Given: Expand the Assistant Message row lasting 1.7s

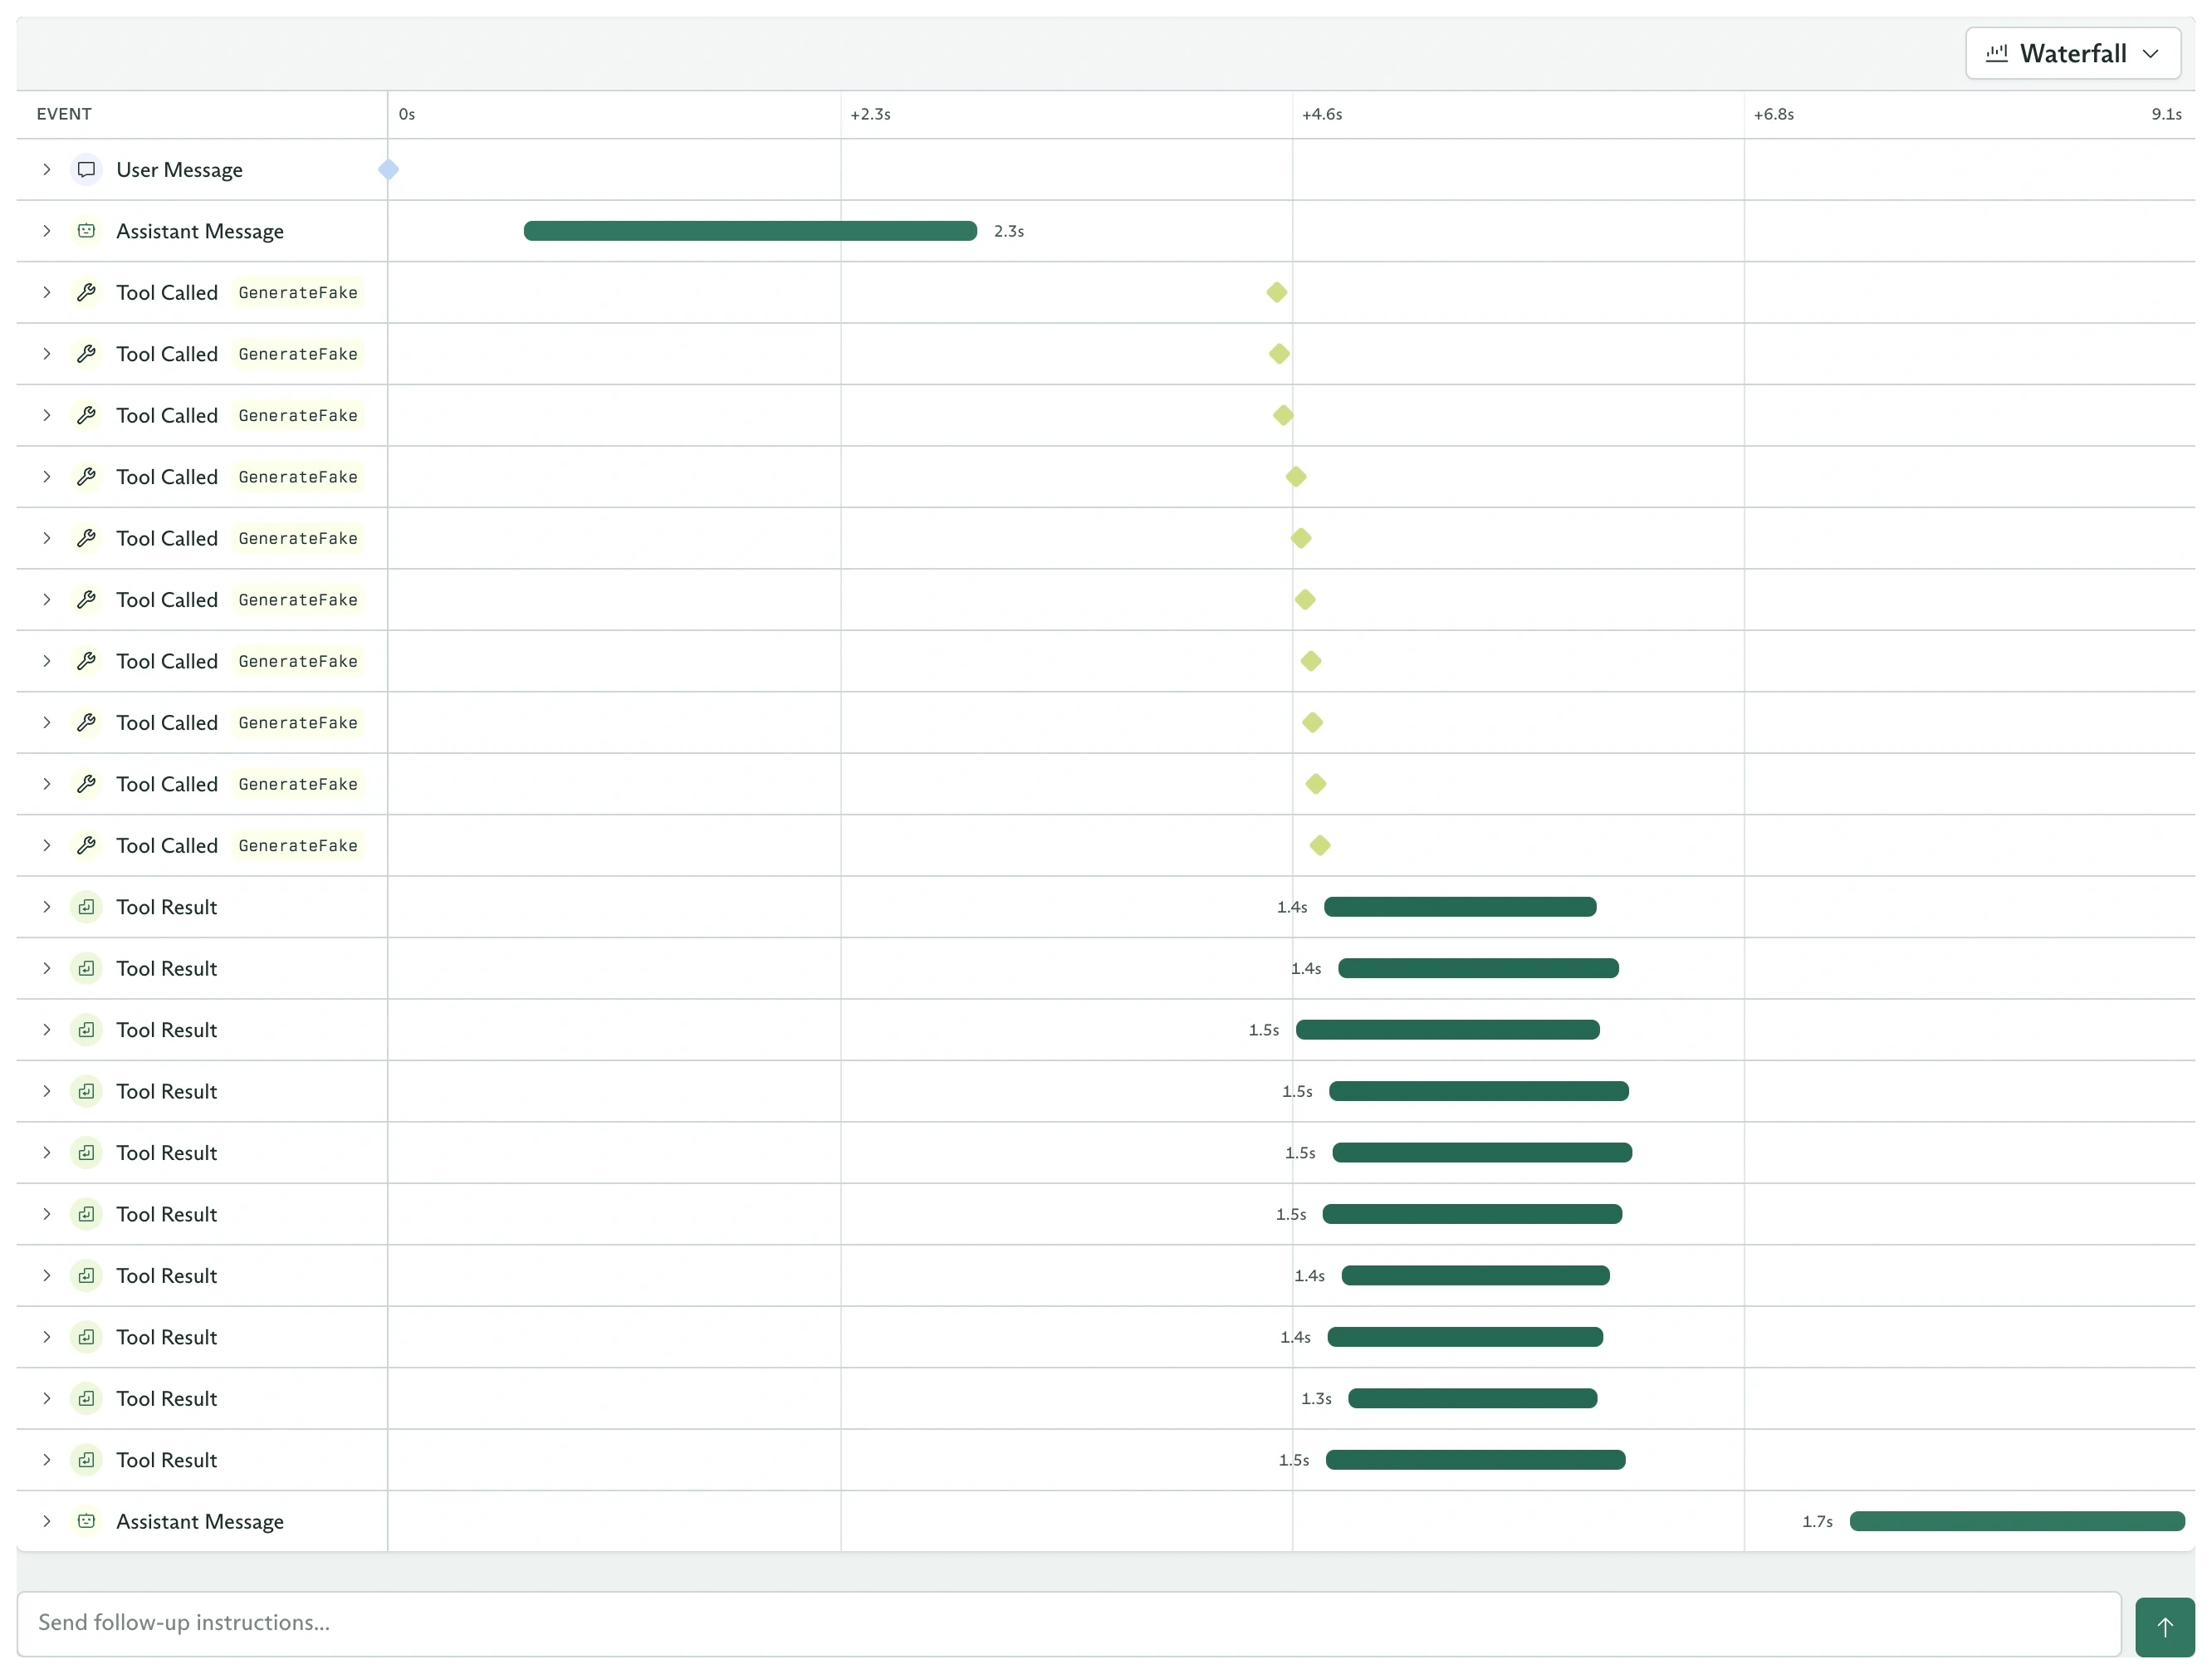Looking at the screenshot, I should click(47, 1522).
